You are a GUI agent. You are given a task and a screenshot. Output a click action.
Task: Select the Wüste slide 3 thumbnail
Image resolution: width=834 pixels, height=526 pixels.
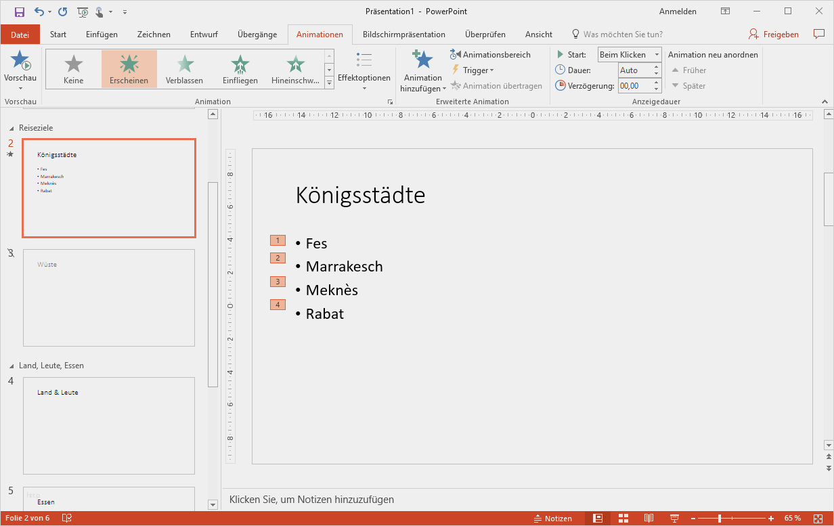(x=109, y=298)
